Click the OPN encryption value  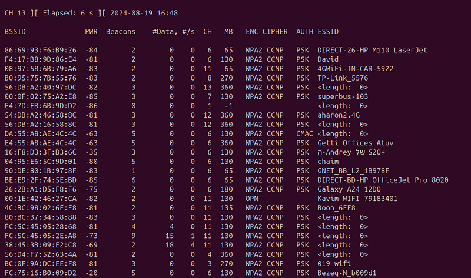click(x=252, y=199)
